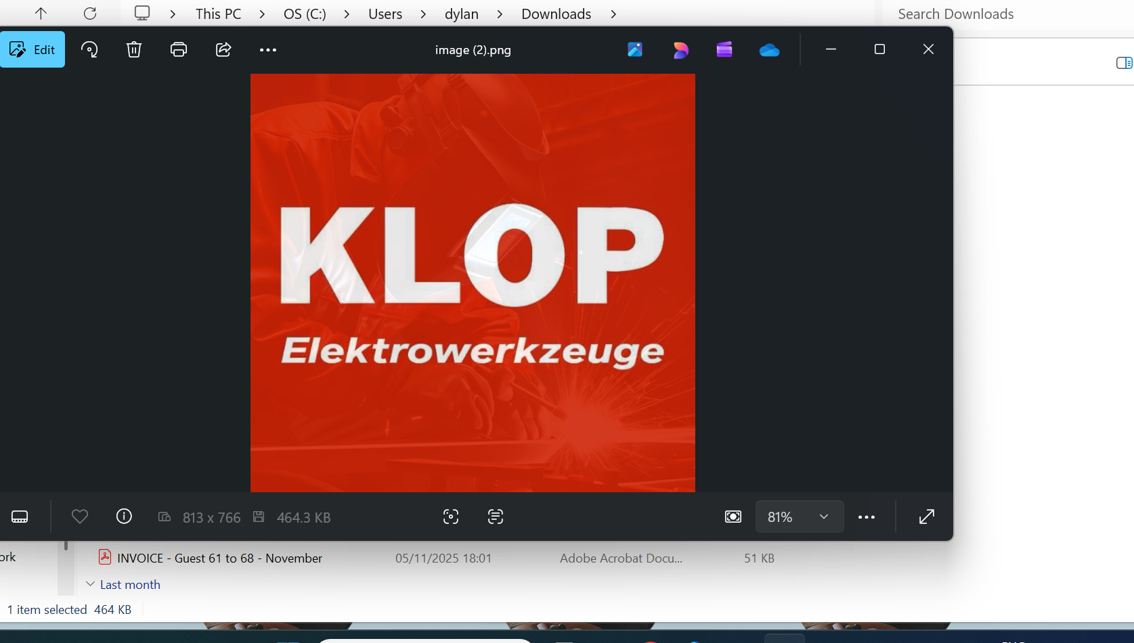
Task: Enter full screen with the expand arrows icon
Action: point(927,517)
